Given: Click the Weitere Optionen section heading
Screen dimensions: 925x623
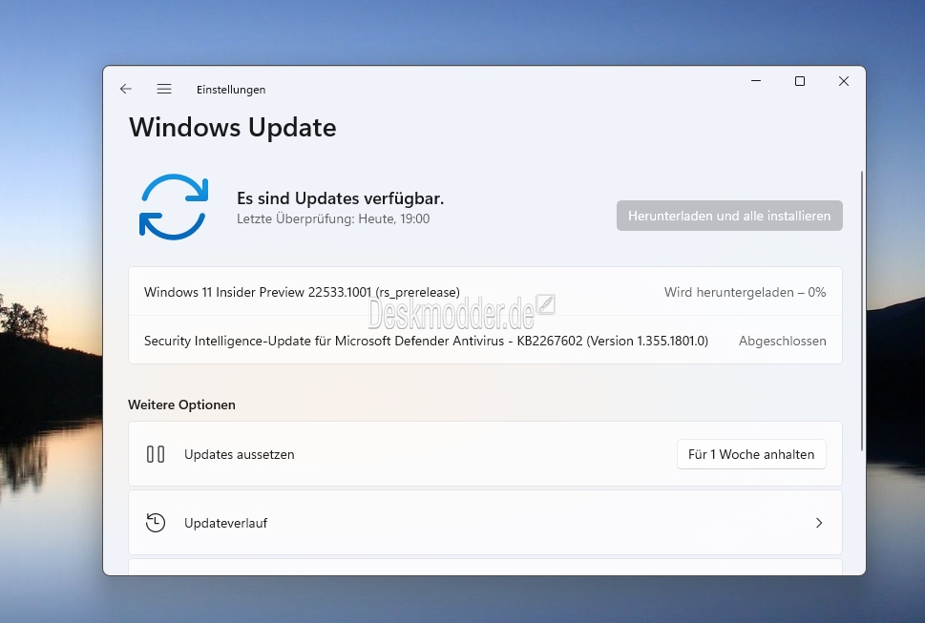Looking at the screenshot, I should pos(181,405).
